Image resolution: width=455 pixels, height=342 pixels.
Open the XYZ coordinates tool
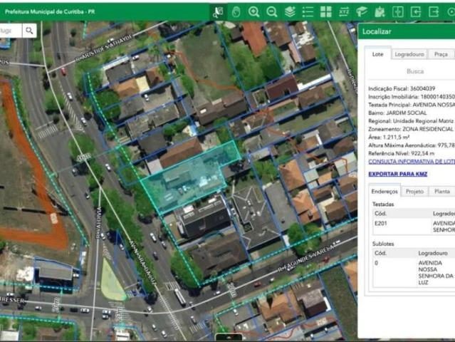[x=344, y=12]
